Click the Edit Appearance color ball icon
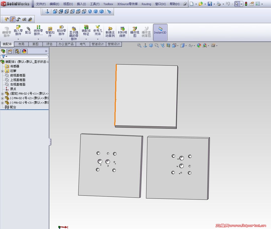The width and height of the screenshot is (271, 229). click(x=199, y=46)
